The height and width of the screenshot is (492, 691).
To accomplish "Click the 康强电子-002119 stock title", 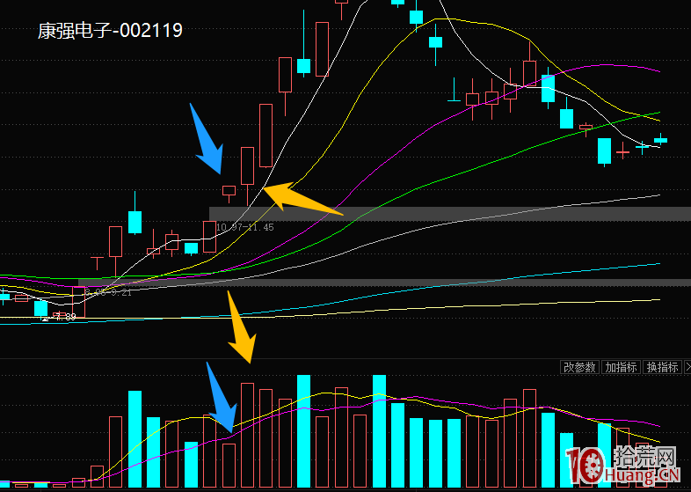I will [x=110, y=31].
